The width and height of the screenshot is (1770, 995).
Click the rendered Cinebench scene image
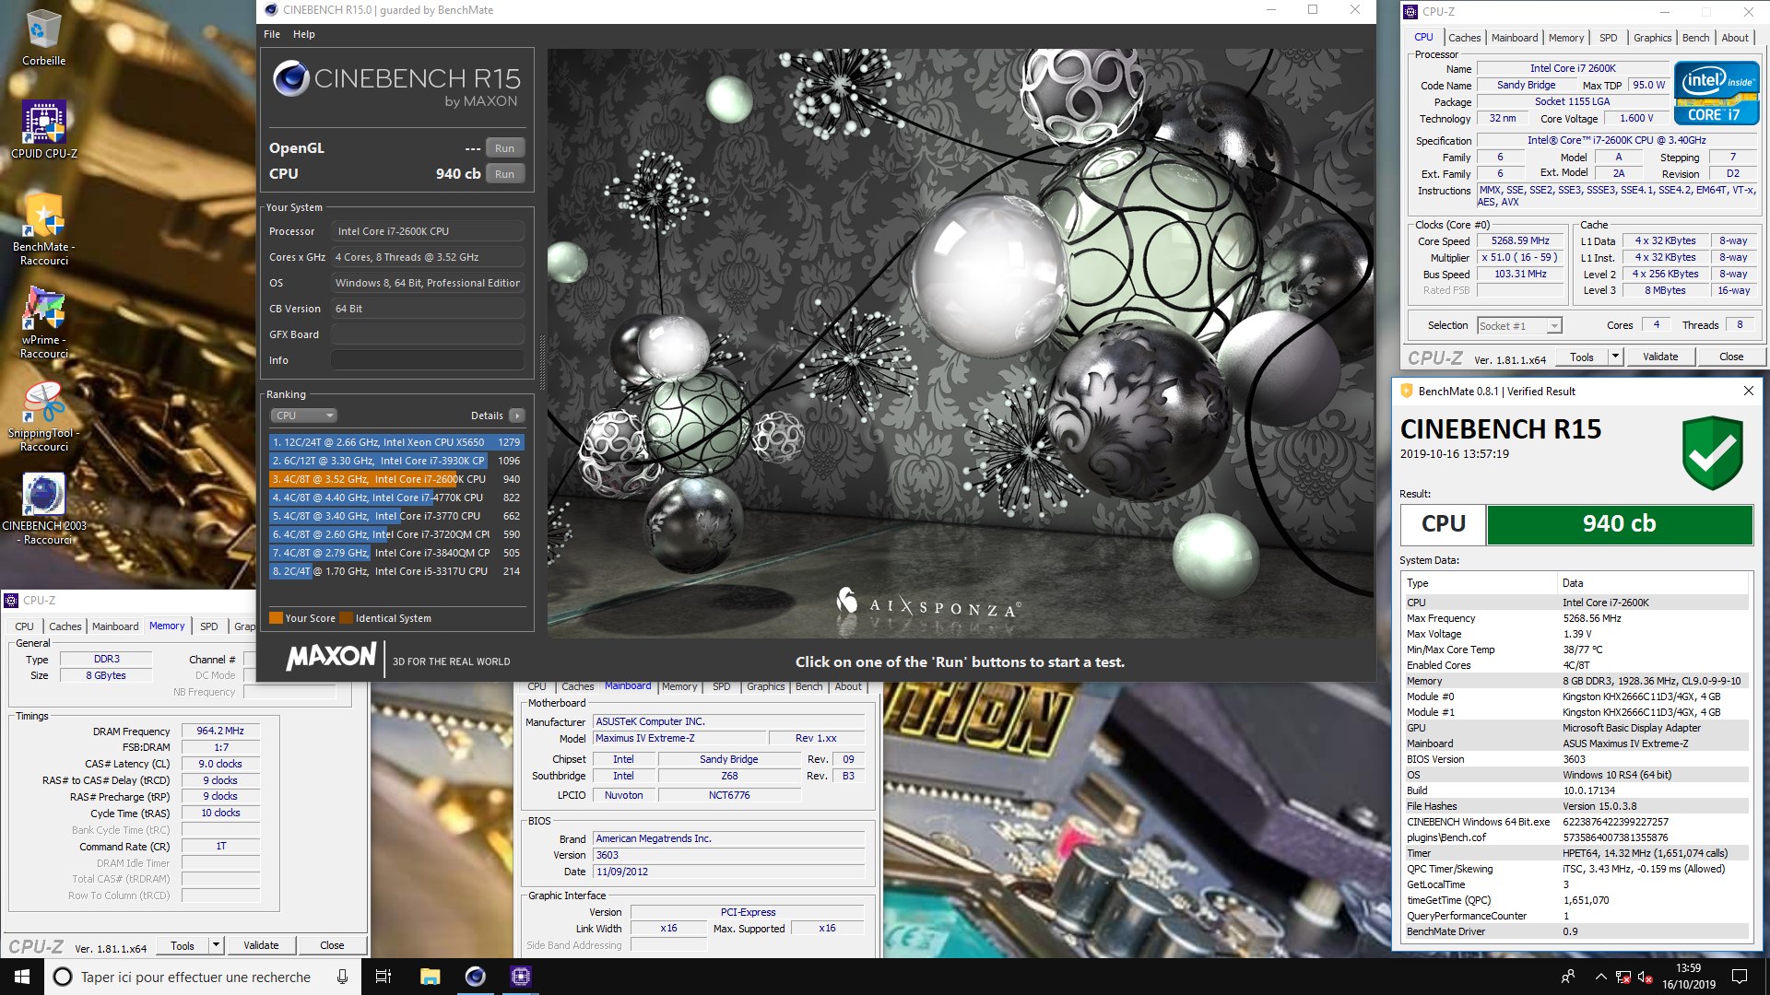pos(960,343)
